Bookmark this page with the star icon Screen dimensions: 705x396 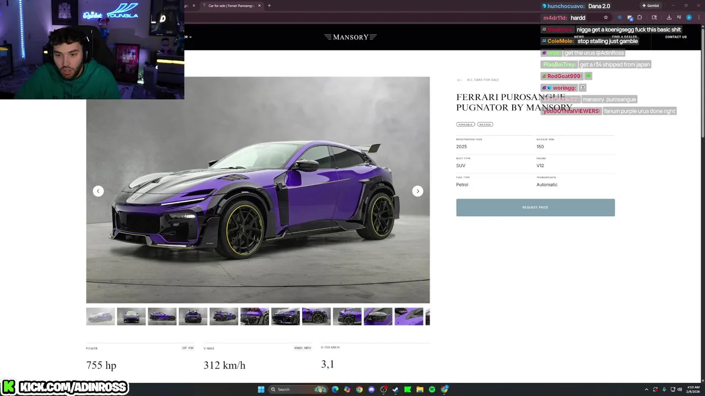[606, 18]
